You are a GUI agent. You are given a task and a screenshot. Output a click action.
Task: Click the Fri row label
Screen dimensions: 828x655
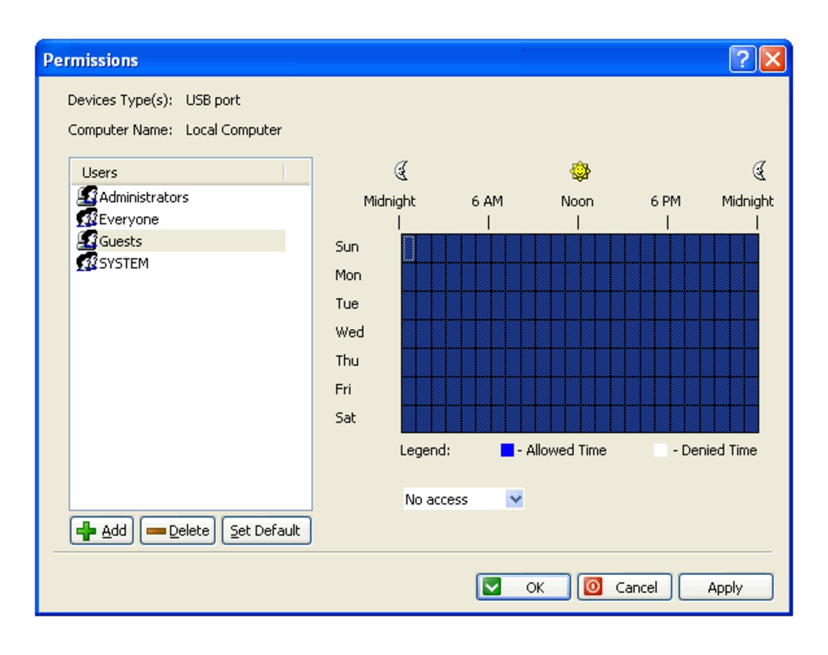click(342, 389)
